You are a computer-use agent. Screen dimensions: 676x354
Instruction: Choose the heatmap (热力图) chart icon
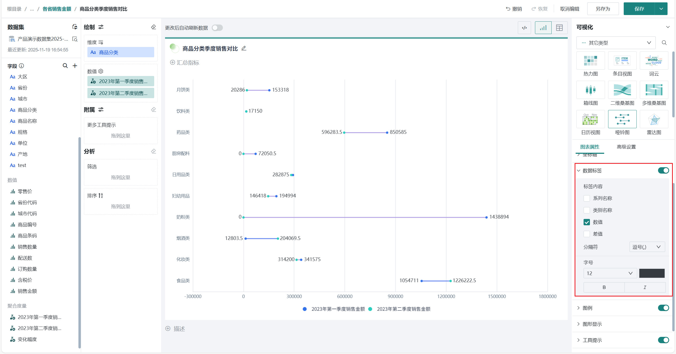pos(590,61)
